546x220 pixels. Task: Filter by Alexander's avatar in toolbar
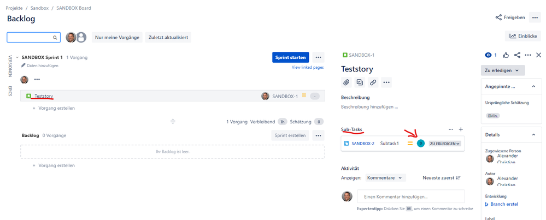click(x=71, y=37)
